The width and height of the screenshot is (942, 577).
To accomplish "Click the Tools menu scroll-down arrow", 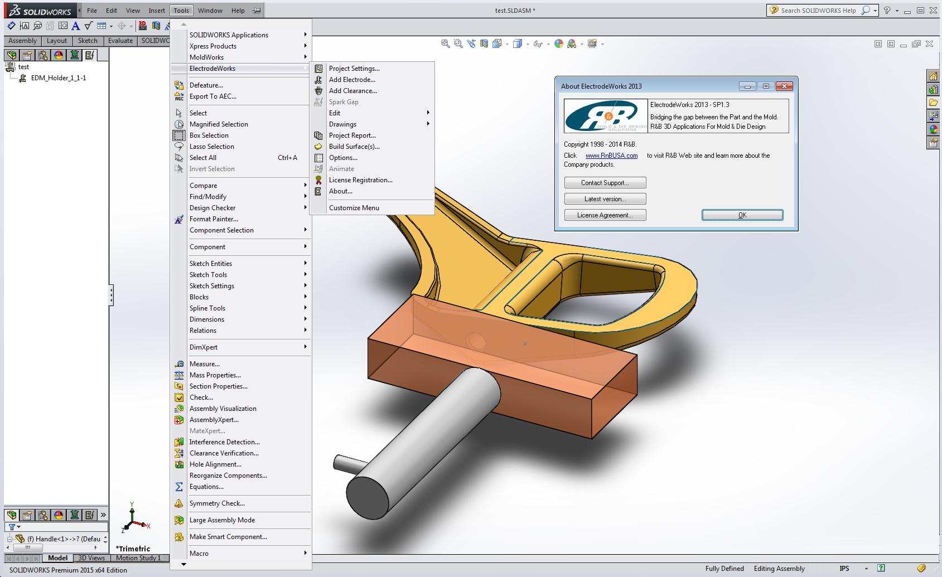I will pyautogui.click(x=184, y=564).
